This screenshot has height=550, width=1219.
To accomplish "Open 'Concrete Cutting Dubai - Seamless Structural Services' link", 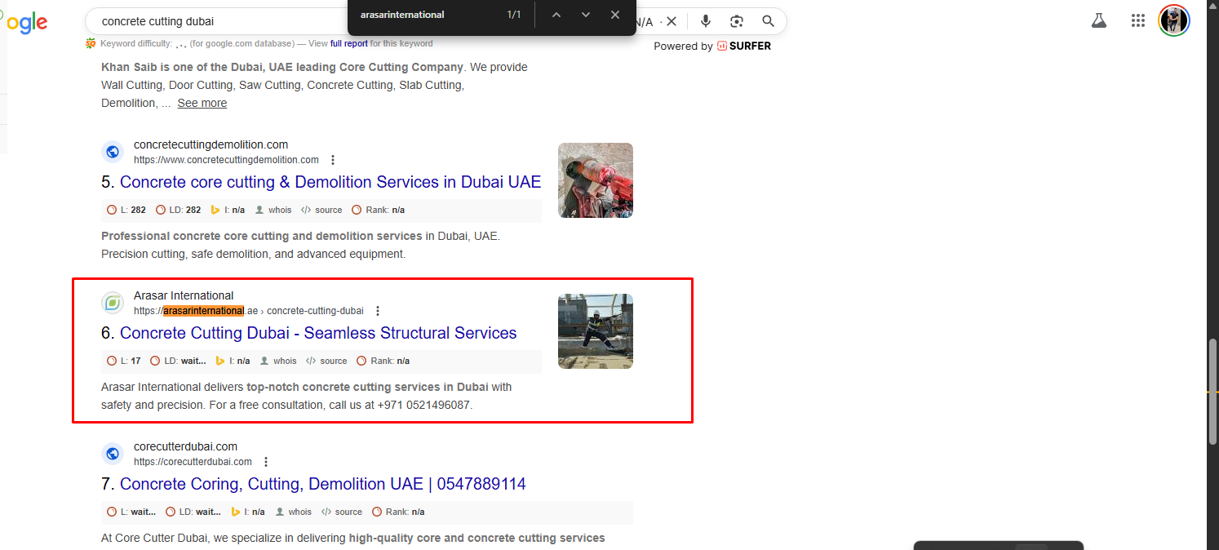I will pos(318,333).
